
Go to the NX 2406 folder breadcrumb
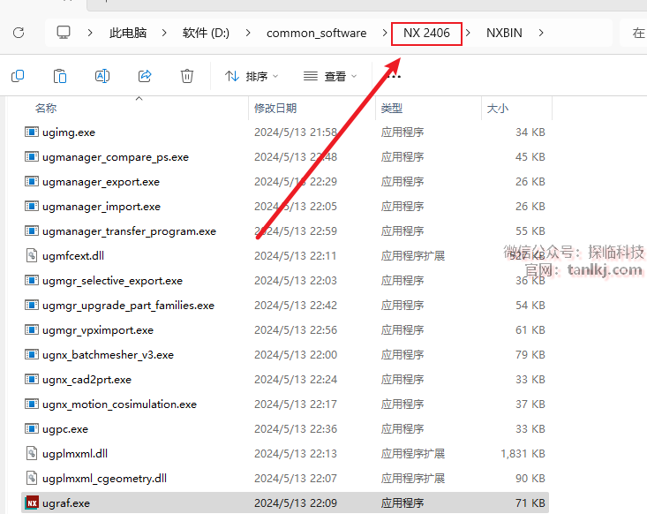pyautogui.click(x=426, y=33)
